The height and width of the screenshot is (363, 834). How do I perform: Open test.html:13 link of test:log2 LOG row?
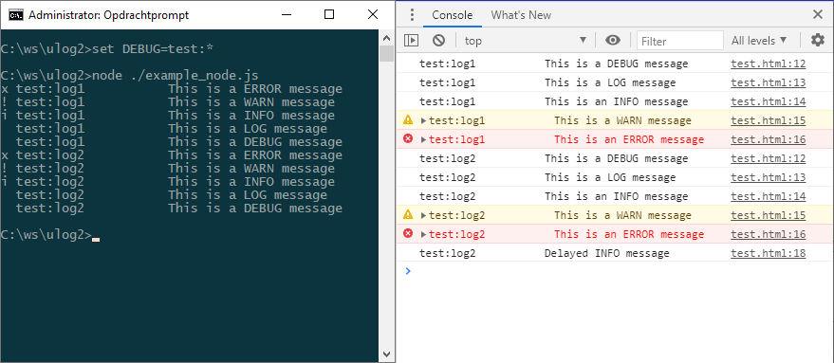point(768,177)
